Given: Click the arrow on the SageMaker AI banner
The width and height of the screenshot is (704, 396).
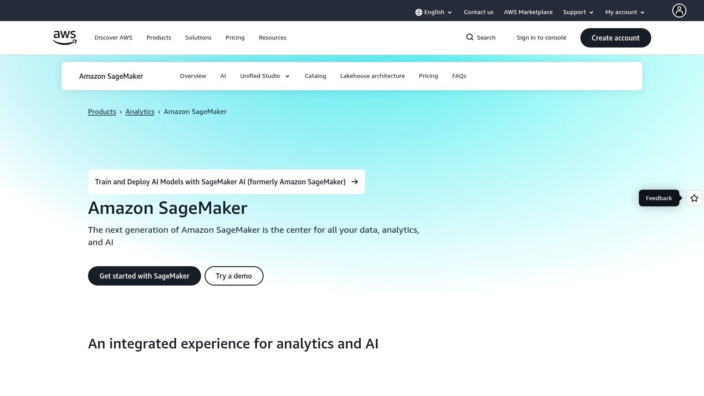Looking at the screenshot, I should 355,182.
